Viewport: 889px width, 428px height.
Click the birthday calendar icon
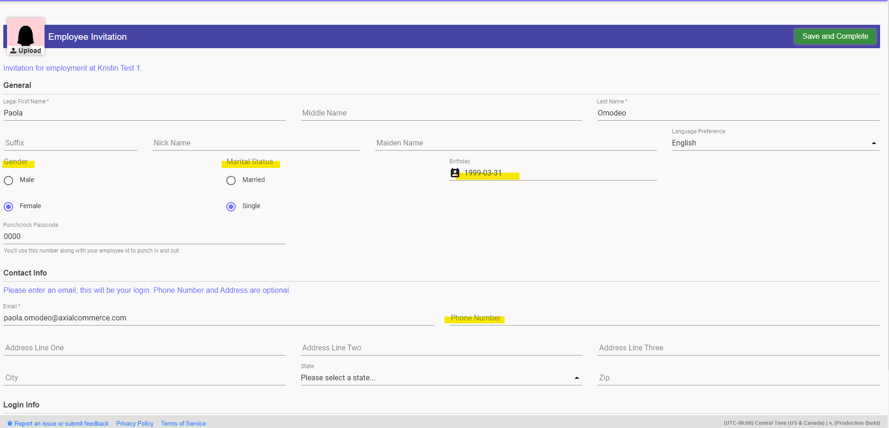455,173
